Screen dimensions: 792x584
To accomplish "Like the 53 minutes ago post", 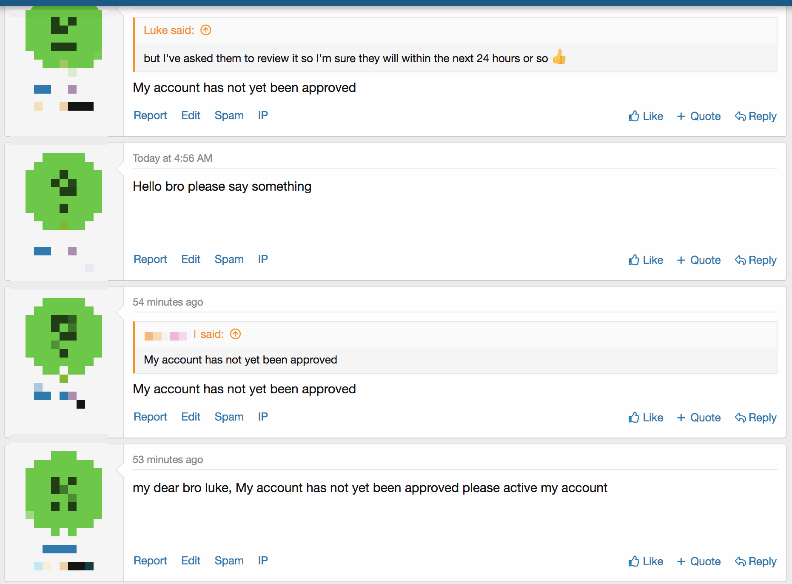I will click(x=646, y=561).
